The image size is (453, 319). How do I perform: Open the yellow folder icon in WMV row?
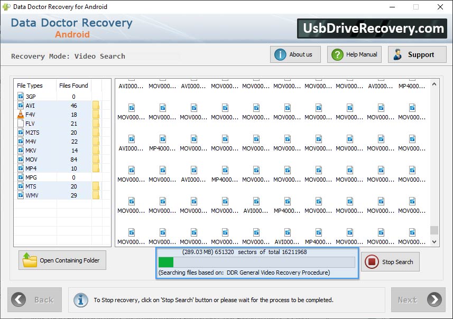[x=96, y=195]
